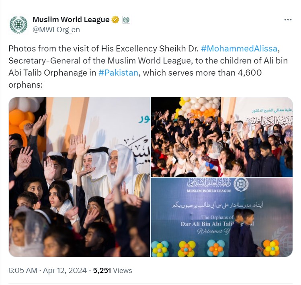Screen dimensions: 301x285
Task: Follow the #Pakistan hashtag link
Action: (118, 73)
